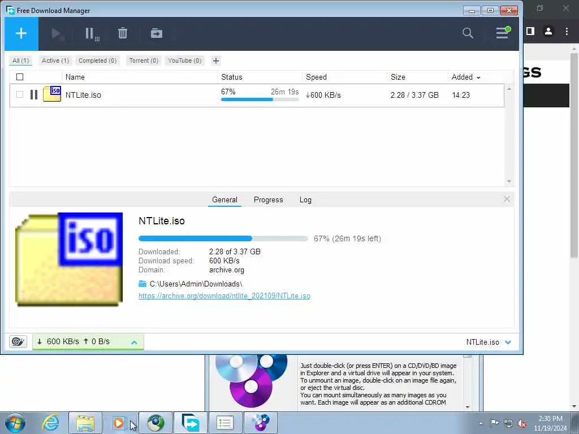The height and width of the screenshot is (434, 579).
Task: Click the browser page vertical scrollbar
Action: (x=574, y=155)
